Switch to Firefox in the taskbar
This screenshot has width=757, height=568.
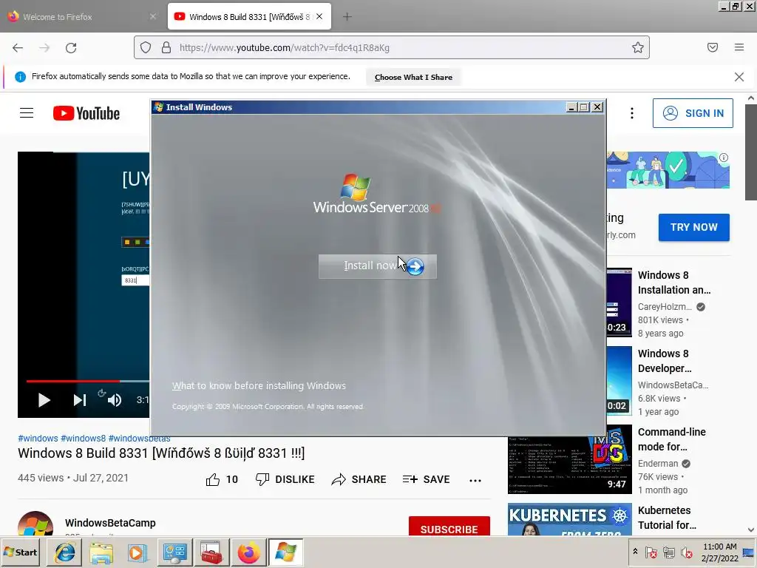[x=248, y=552]
